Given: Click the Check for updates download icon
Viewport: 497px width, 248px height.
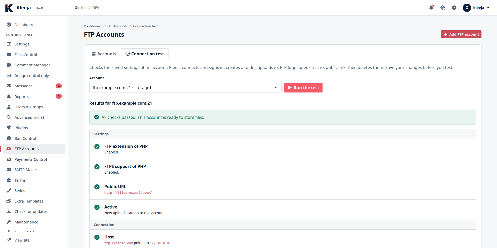Looking at the screenshot, I should click(9, 211).
